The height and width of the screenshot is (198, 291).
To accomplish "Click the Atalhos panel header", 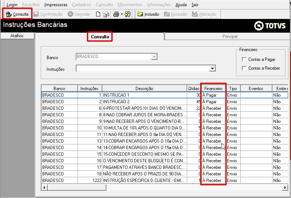I will [17, 36].
